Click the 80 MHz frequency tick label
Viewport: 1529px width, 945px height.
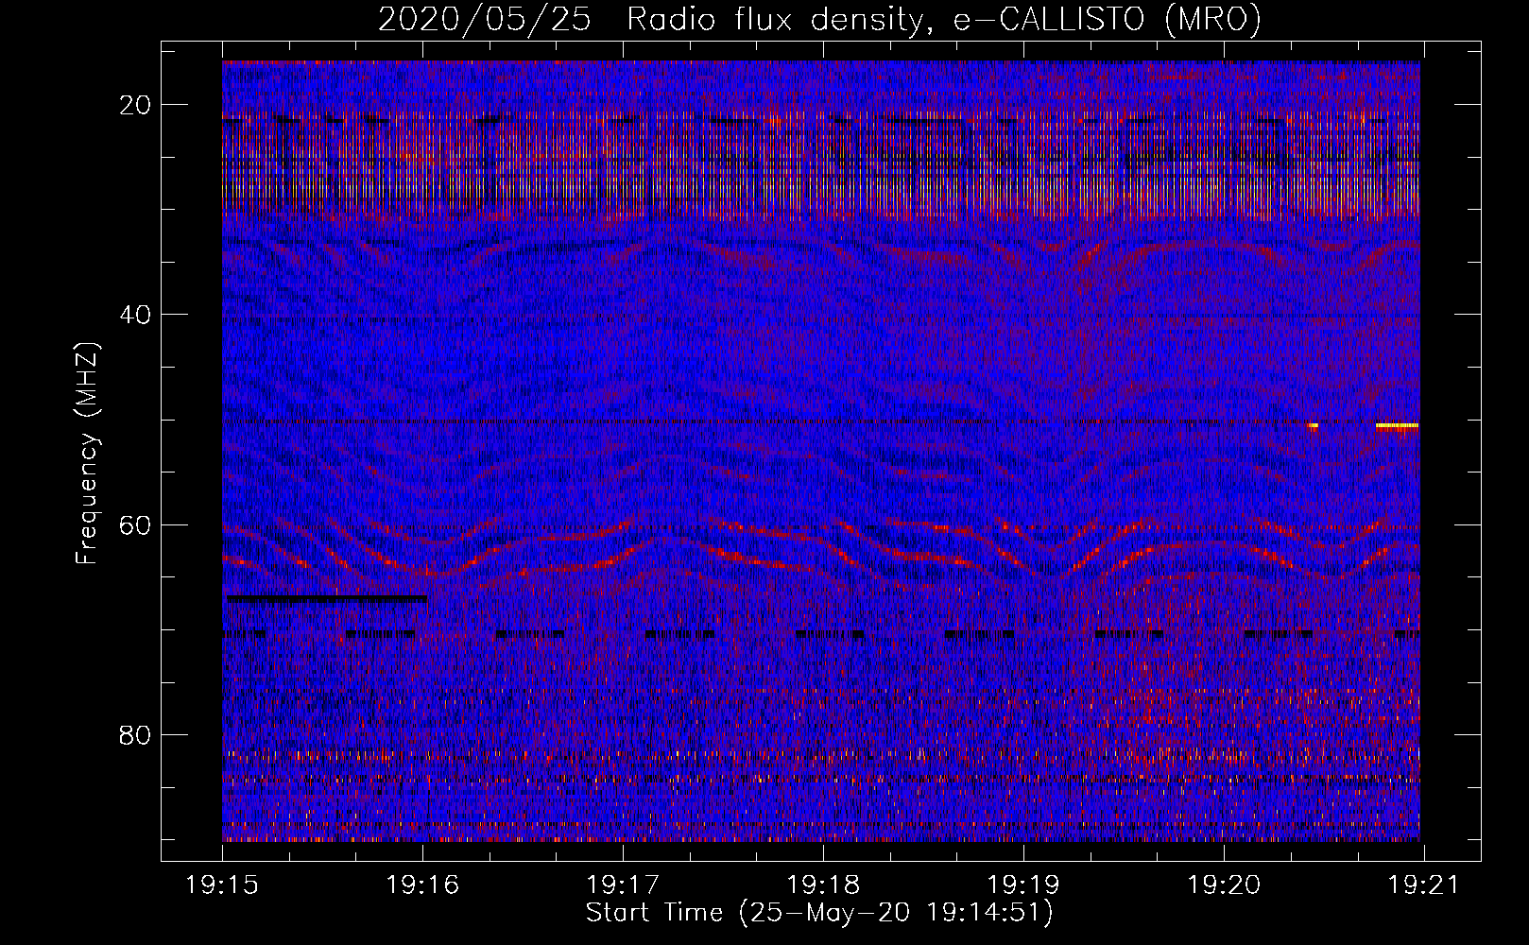136,734
